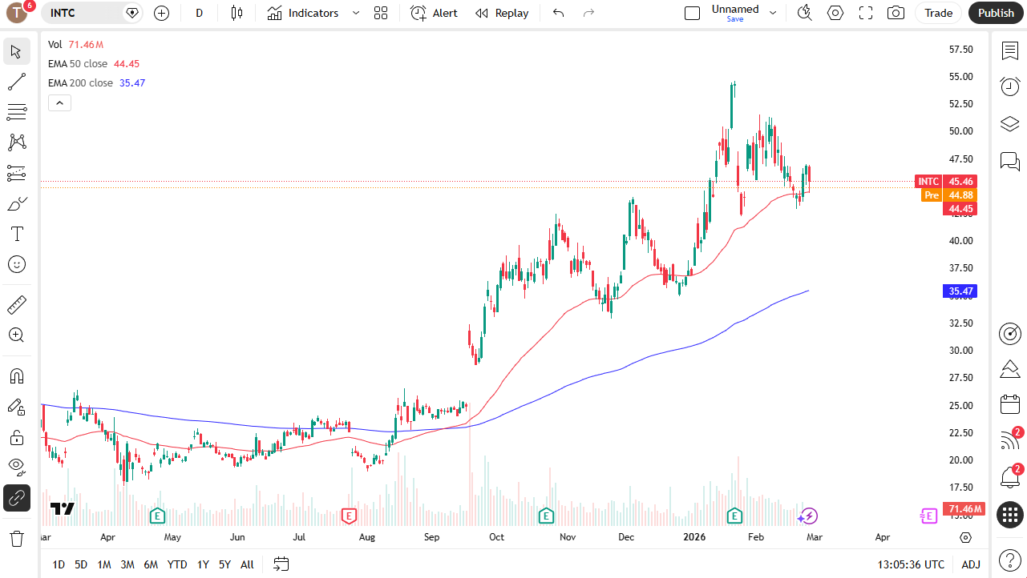
Task: Select the trend line drawing tool
Action: [x=17, y=82]
